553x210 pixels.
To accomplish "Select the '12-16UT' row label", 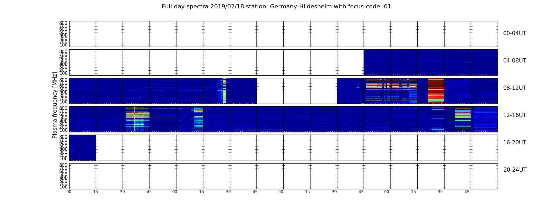I will click(x=515, y=115).
